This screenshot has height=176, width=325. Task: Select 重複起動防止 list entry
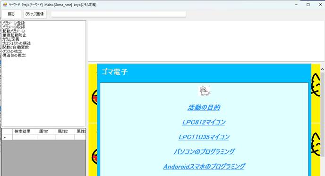(x=14, y=35)
